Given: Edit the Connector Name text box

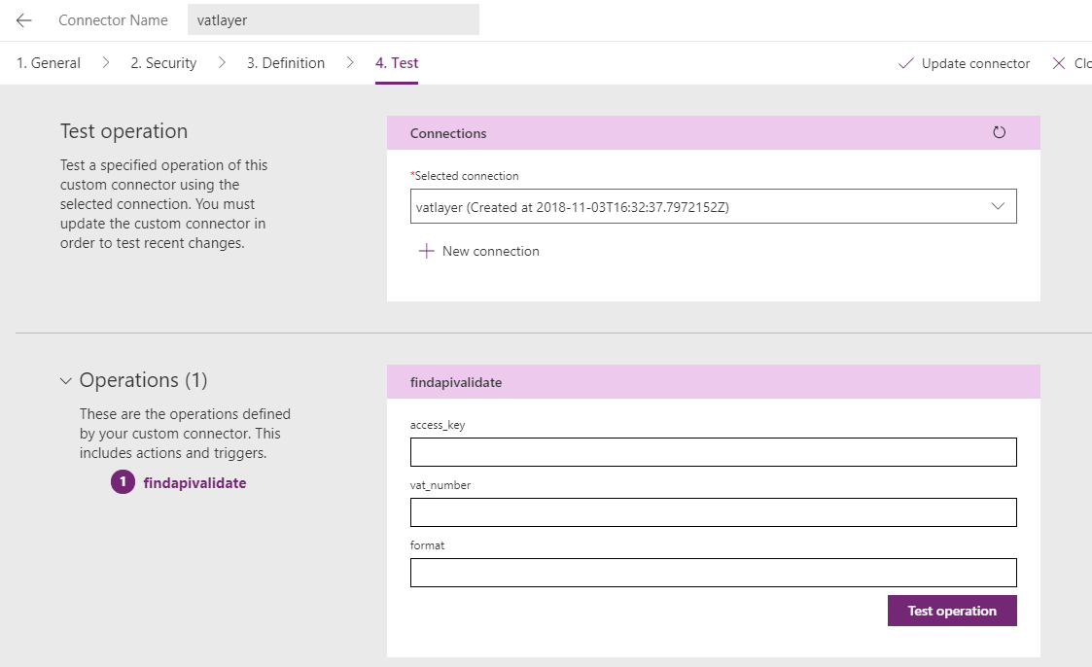Looking at the screenshot, I should coord(333,20).
